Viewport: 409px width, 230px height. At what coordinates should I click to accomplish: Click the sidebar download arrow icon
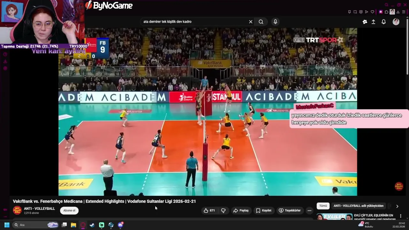[5, 61]
